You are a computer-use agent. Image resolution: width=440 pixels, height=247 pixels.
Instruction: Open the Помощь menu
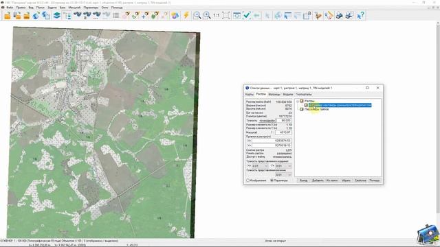tap(117, 8)
